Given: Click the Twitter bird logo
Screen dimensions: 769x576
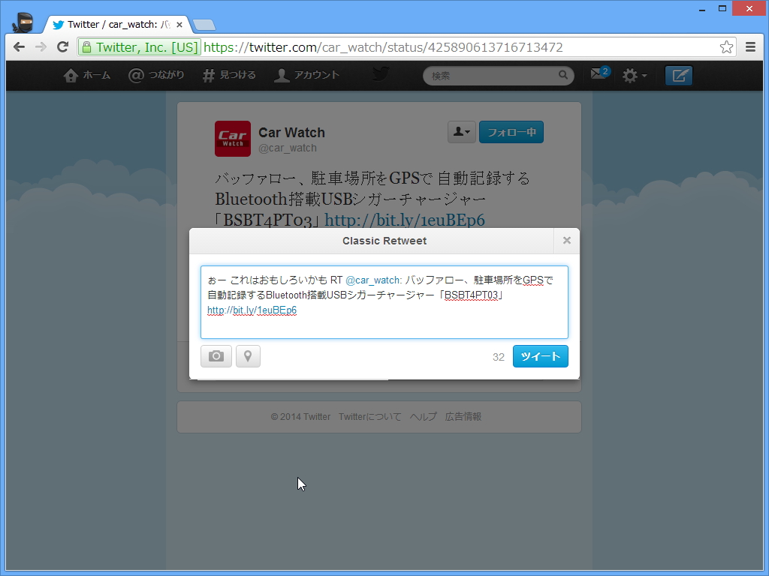Looking at the screenshot, I should [380, 73].
